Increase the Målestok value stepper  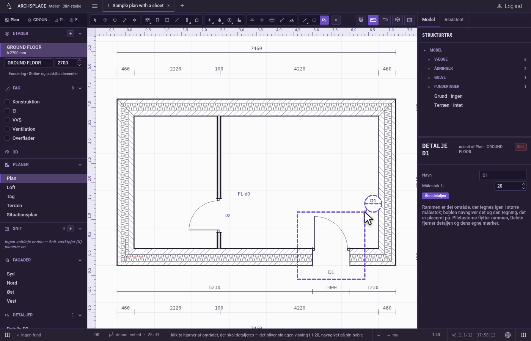[x=523, y=184]
